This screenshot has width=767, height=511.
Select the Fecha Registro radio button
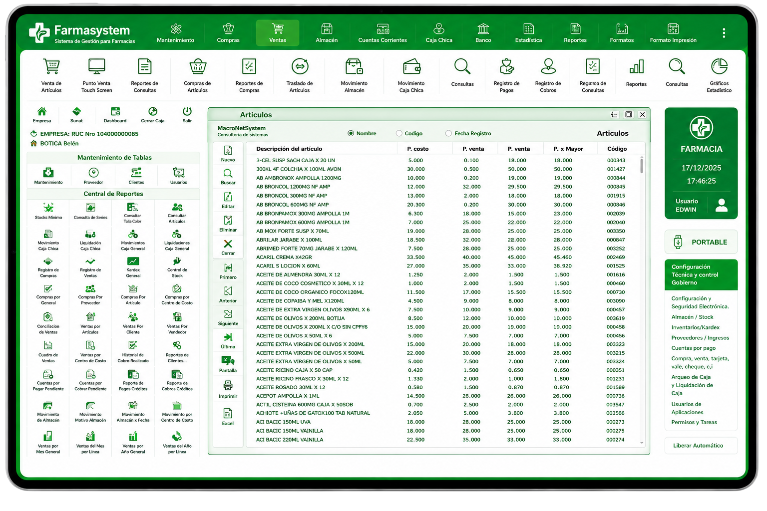448,133
